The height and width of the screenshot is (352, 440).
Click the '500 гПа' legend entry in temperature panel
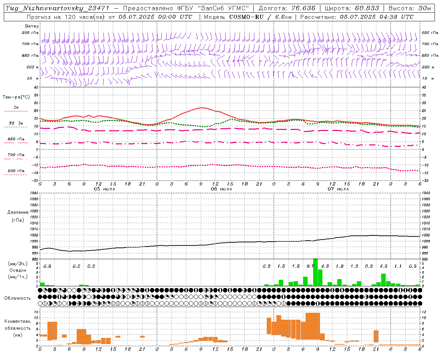pos(16,171)
